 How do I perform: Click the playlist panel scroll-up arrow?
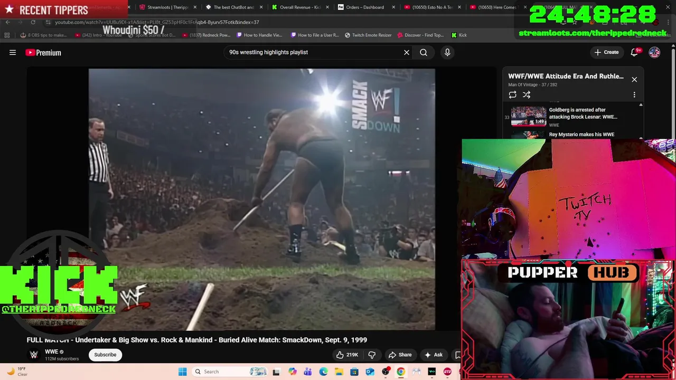point(641,104)
